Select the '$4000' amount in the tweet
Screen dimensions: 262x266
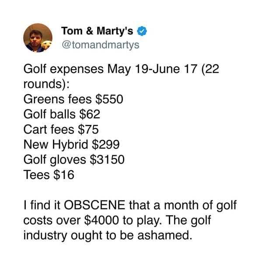101,220
